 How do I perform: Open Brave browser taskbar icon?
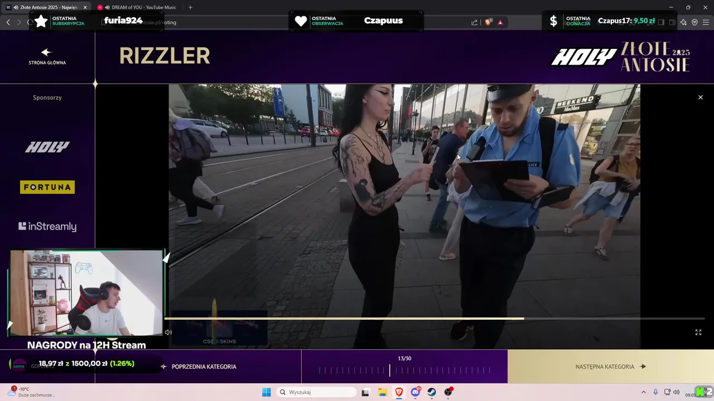399,392
